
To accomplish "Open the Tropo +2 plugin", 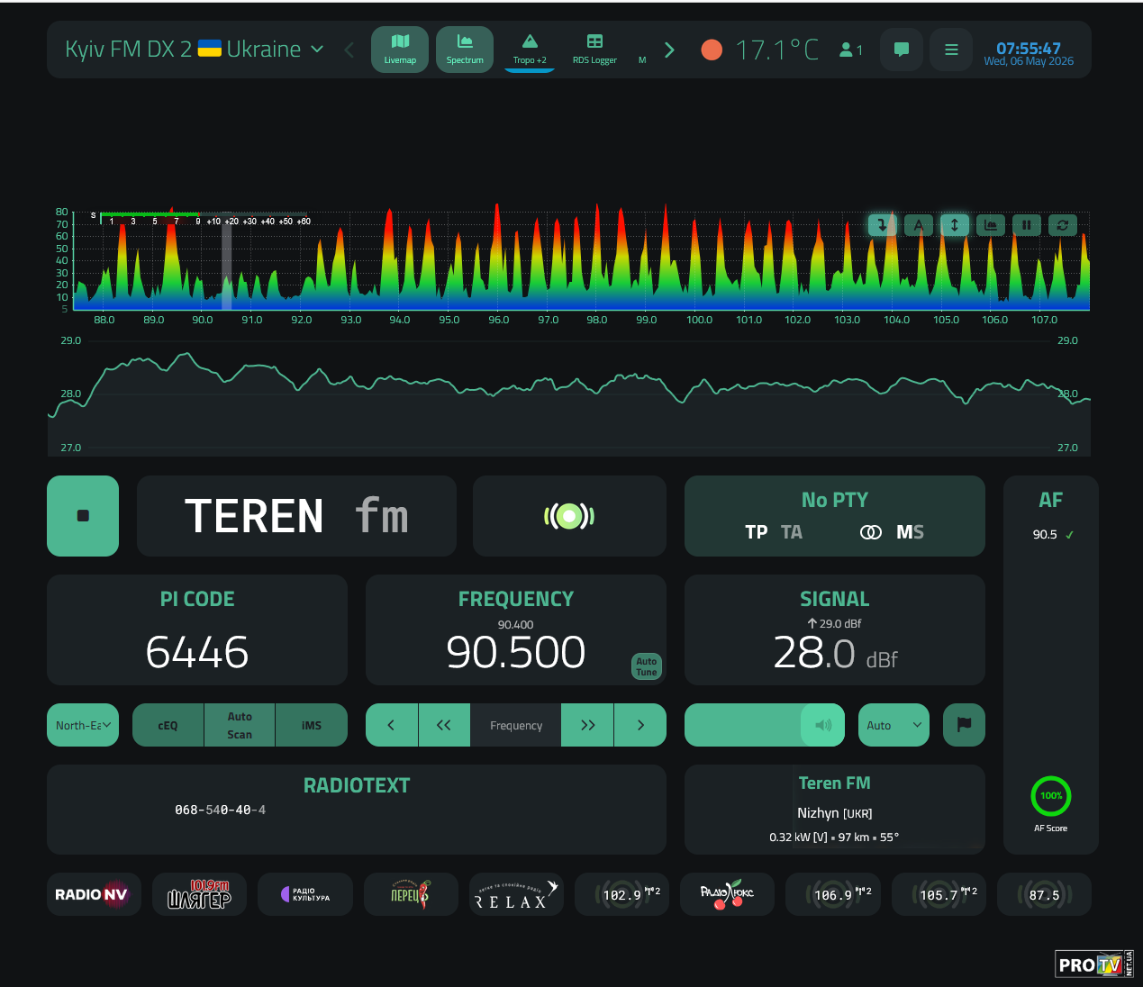I will (x=530, y=50).
